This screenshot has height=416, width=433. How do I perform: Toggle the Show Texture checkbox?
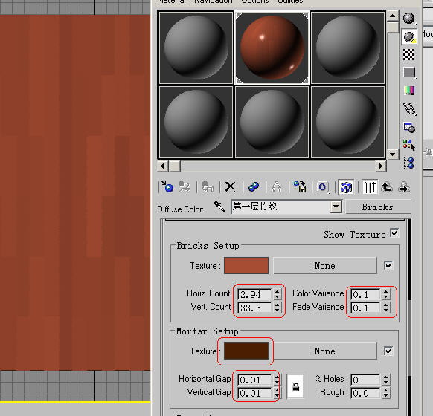point(394,233)
